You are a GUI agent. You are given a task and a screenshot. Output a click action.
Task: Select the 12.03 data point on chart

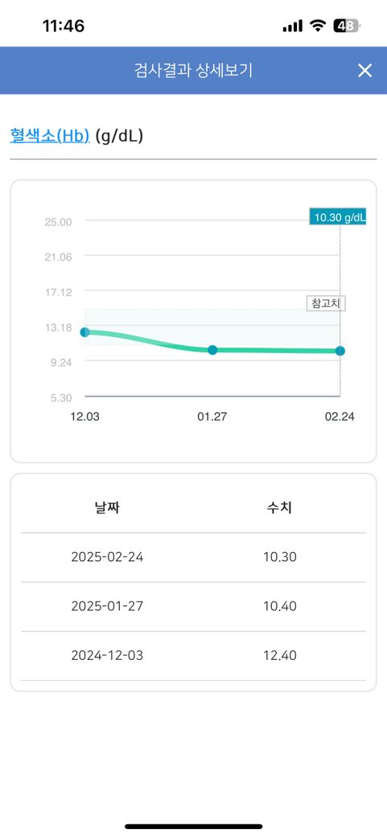point(84,332)
